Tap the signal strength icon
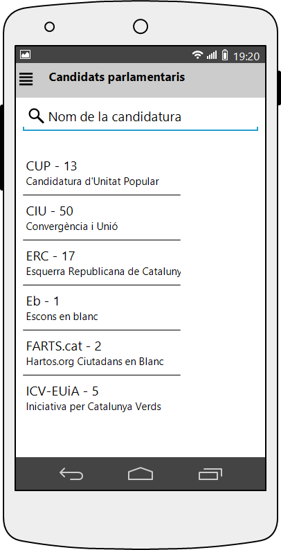The image size is (281, 550). coord(212,55)
